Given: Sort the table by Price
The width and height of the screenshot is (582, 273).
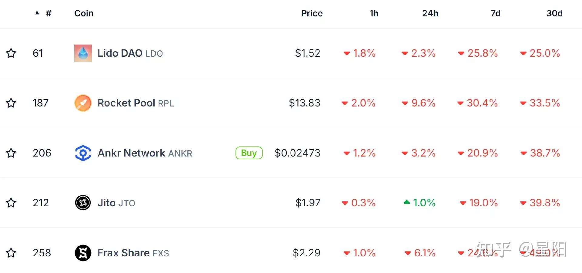Looking at the screenshot, I should [x=312, y=13].
